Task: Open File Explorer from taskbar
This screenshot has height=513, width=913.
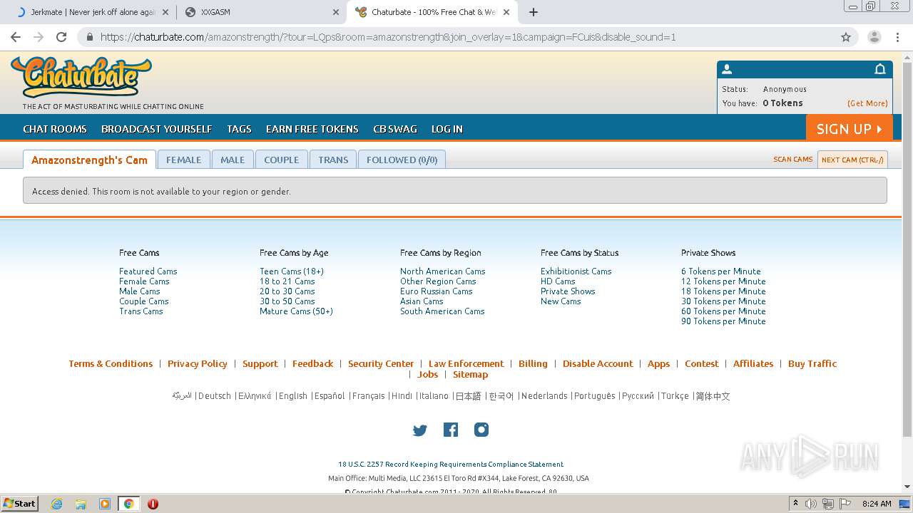Action: (x=81, y=504)
